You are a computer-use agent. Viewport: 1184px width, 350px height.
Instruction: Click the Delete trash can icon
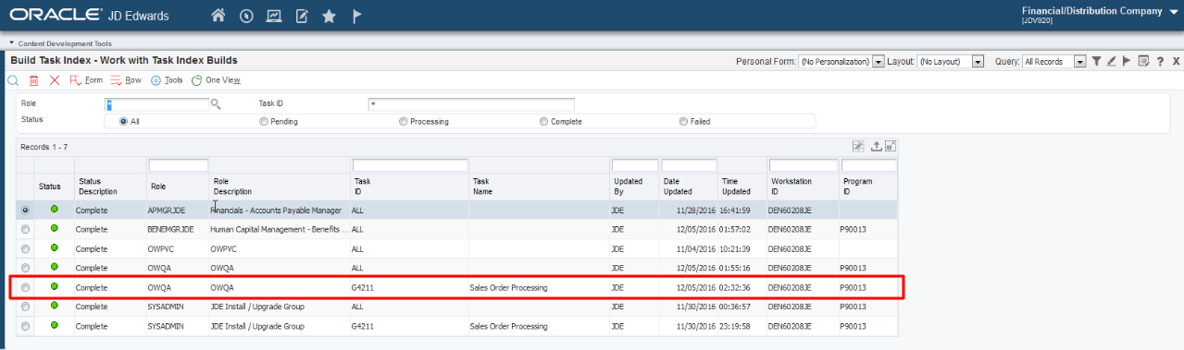tap(33, 80)
